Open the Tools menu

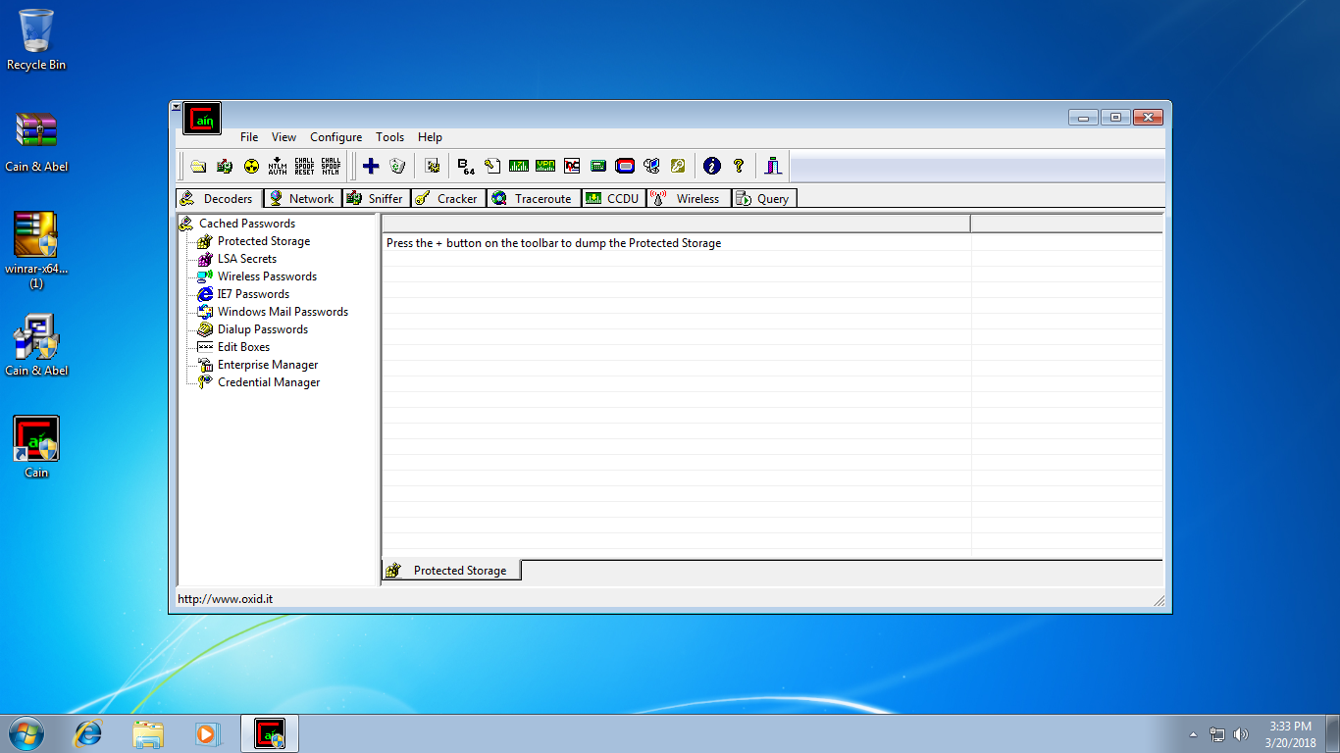point(389,137)
